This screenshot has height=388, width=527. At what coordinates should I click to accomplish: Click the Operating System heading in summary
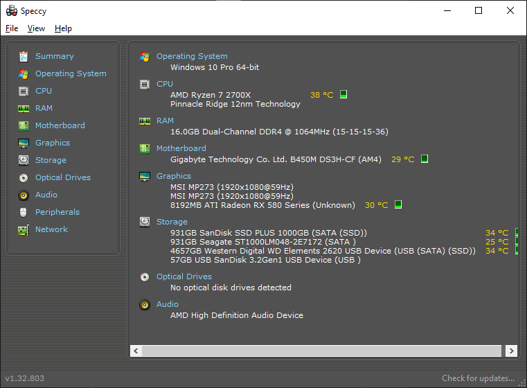click(x=192, y=56)
